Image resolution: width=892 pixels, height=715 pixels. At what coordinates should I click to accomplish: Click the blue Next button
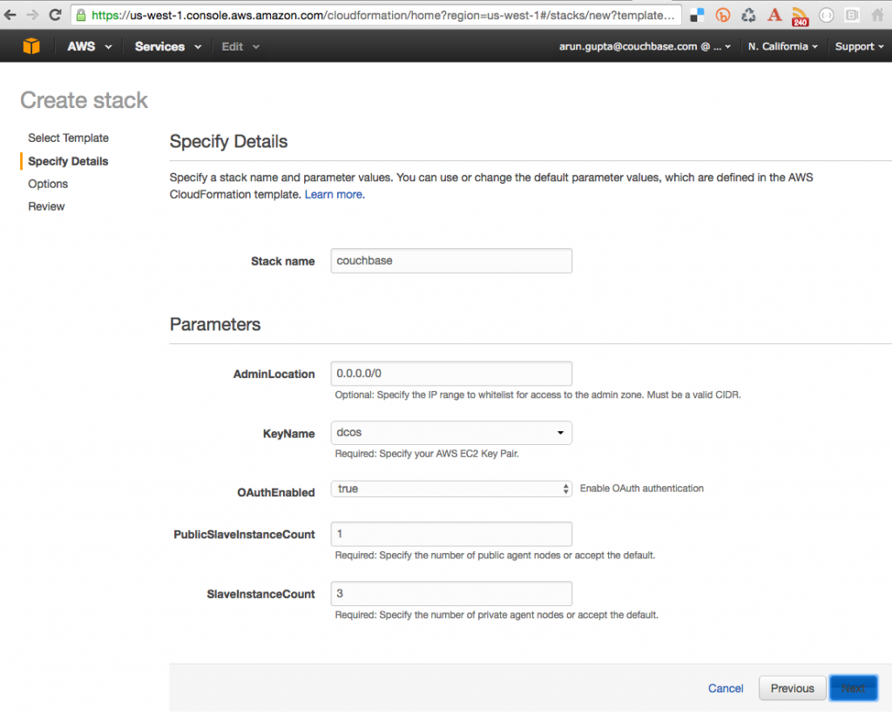(853, 688)
